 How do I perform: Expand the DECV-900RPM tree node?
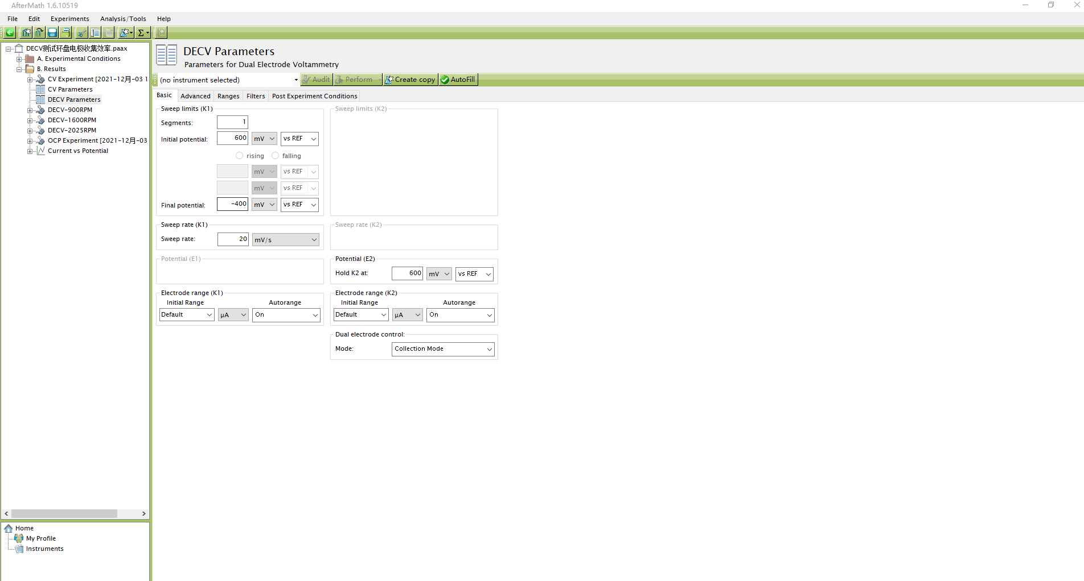click(30, 110)
